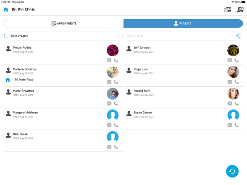The width and height of the screenshot is (247, 185).
Task: Email Susan Connor via envelope icon
Action: 230,125
